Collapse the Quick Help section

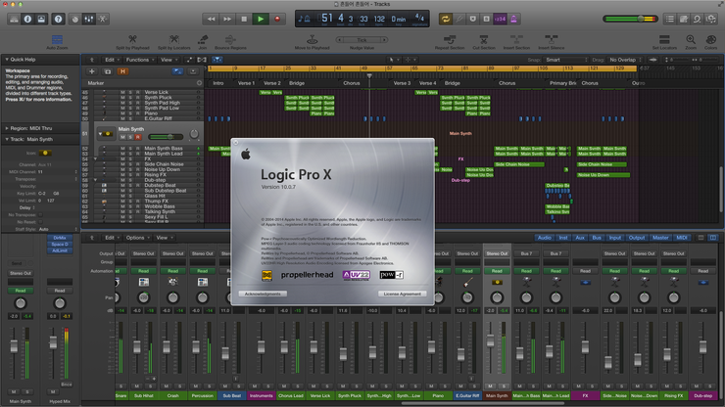point(7,59)
